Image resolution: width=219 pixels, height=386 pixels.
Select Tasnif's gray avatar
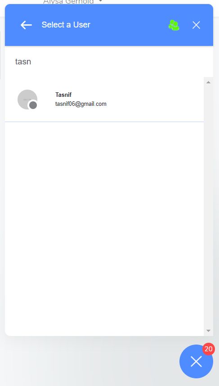coord(27,100)
